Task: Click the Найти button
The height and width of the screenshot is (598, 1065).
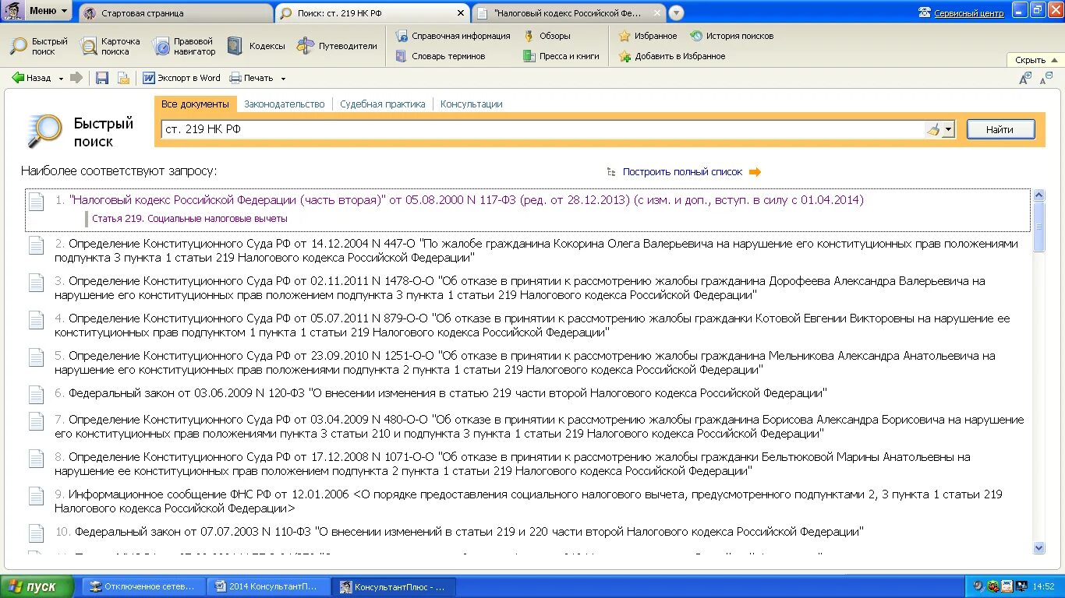Action: coord(1000,130)
